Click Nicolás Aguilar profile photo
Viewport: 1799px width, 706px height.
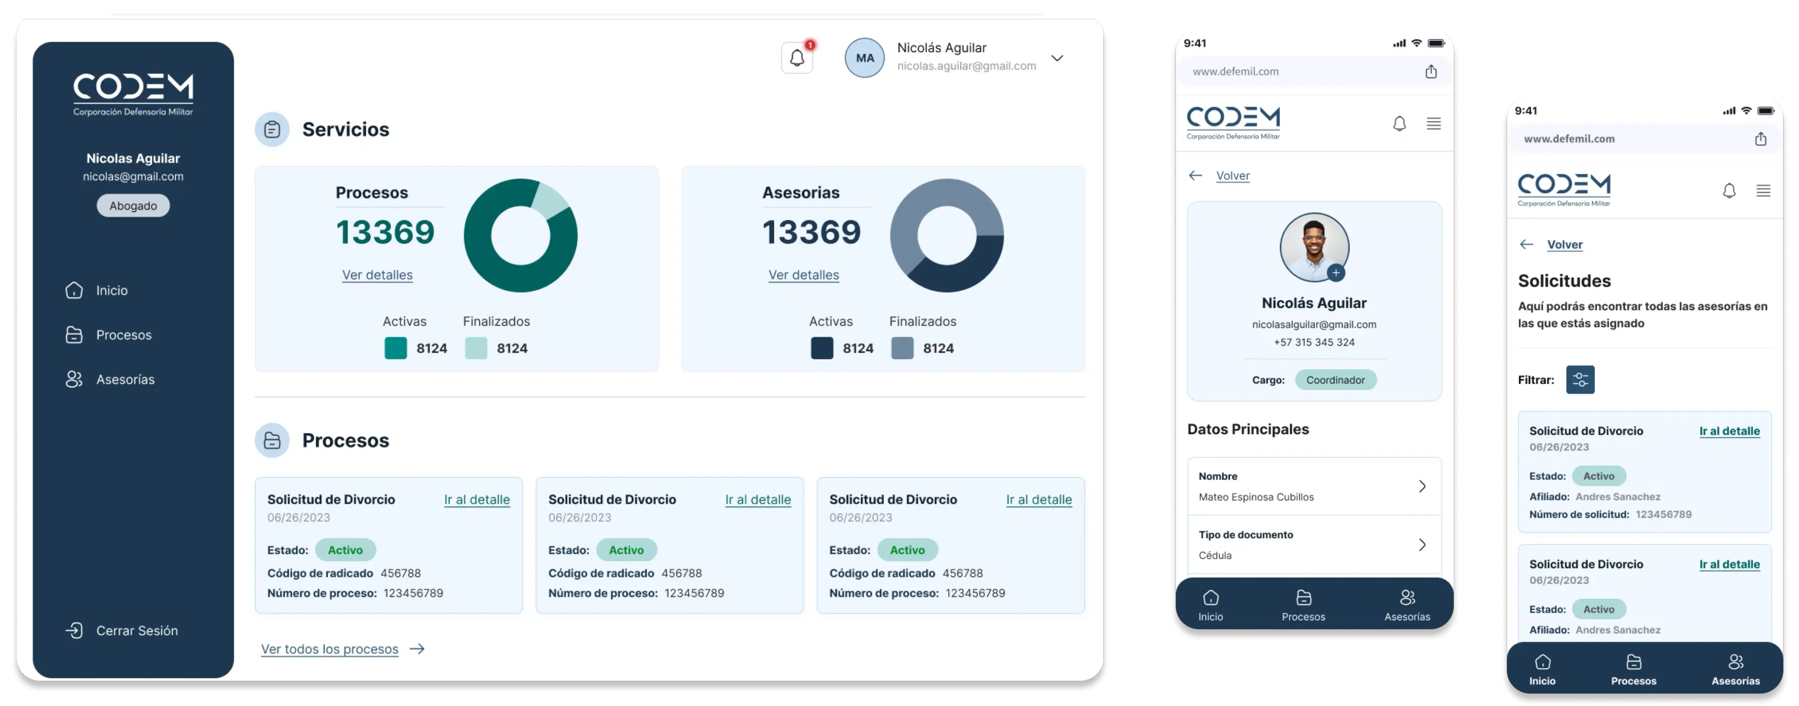click(1314, 247)
